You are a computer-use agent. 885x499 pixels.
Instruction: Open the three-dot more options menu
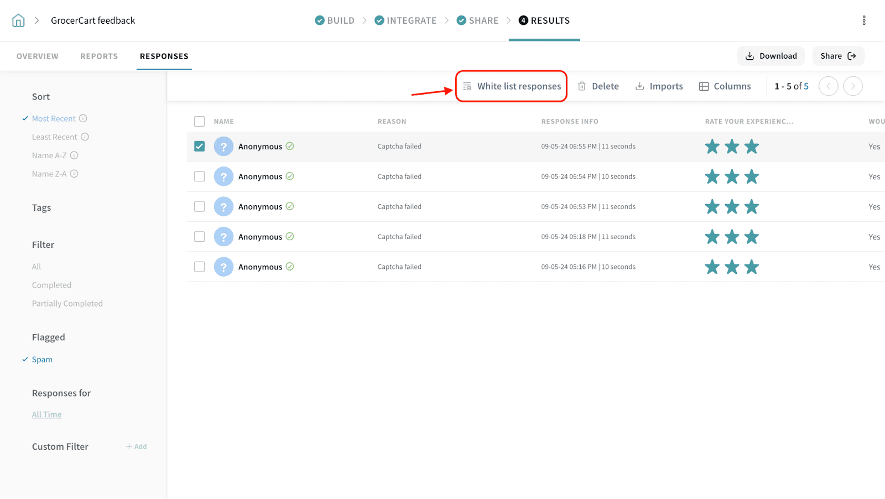[x=863, y=20]
